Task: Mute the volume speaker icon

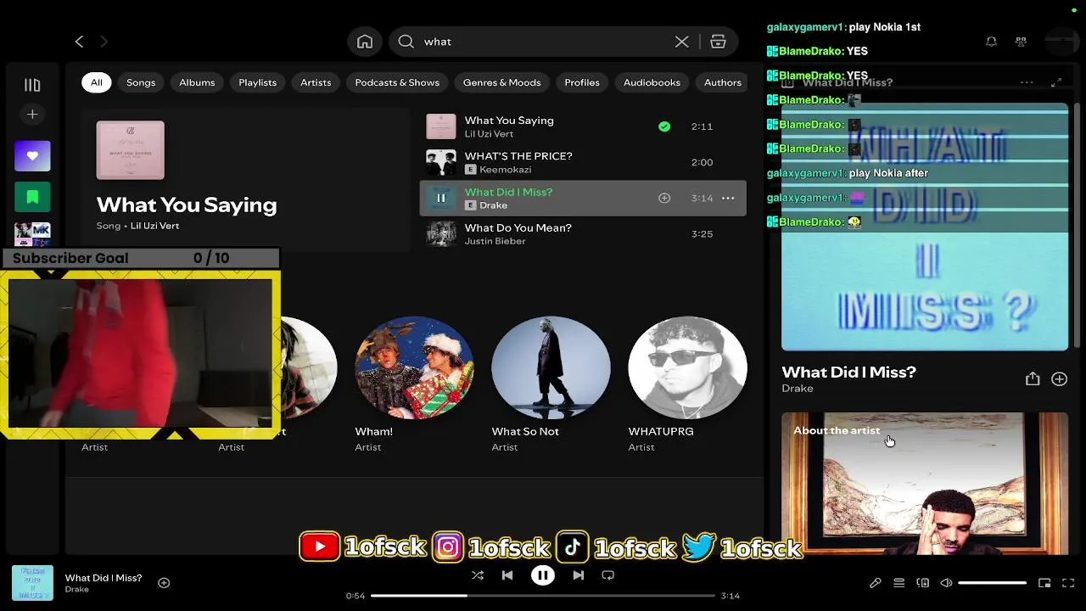Action: coord(946,583)
